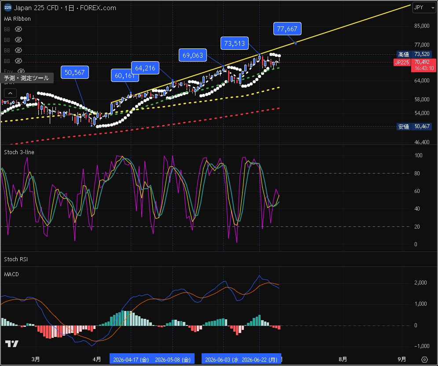
Task: Select the Stoch RSI indicator label
Action: click(16, 259)
